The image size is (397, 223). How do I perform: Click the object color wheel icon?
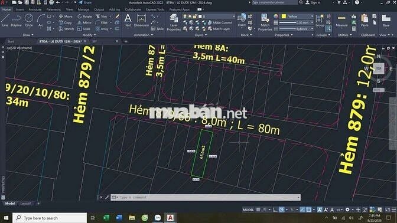tap(276, 16)
